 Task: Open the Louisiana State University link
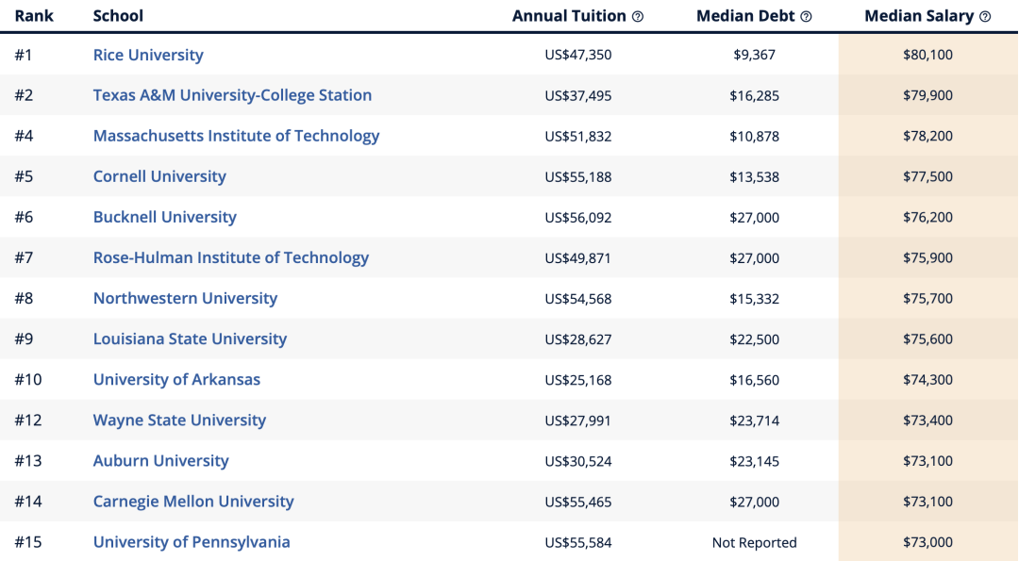pos(190,338)
